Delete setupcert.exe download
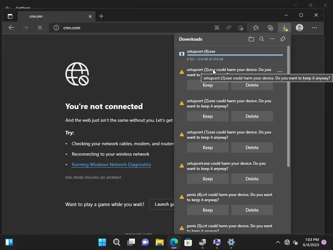This screenshot has height=250, width=333. pos(252,179)
